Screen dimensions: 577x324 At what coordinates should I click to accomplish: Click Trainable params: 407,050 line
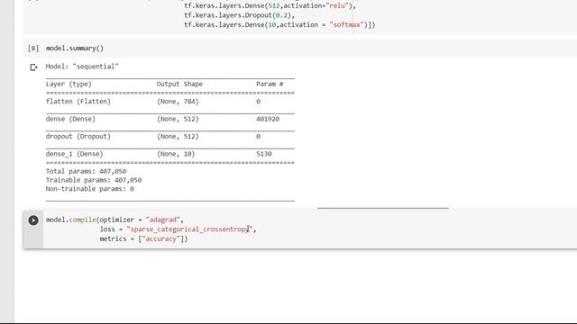coord(94,180)
